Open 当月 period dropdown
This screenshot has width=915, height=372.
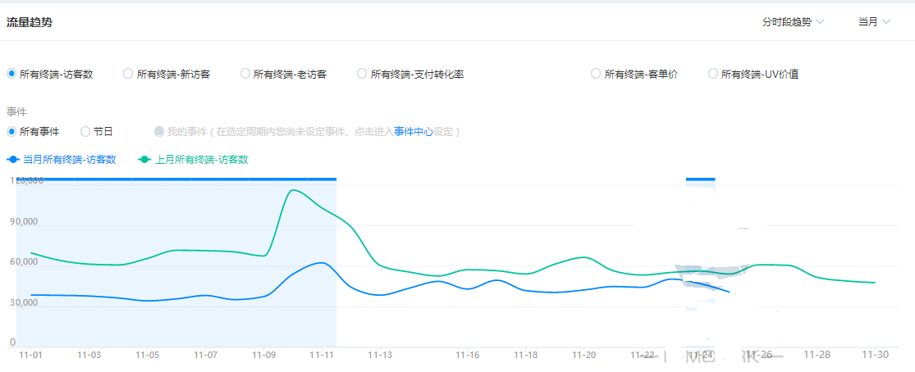873,22
